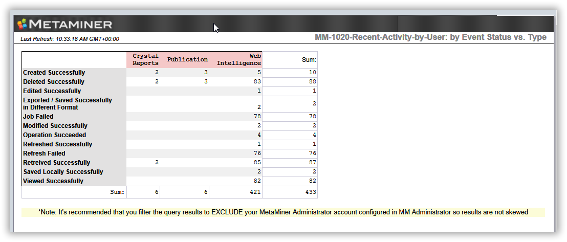Click the Modified Successfully row label
The width and height of the screenshot is (567, 242).
coord(55,126)
